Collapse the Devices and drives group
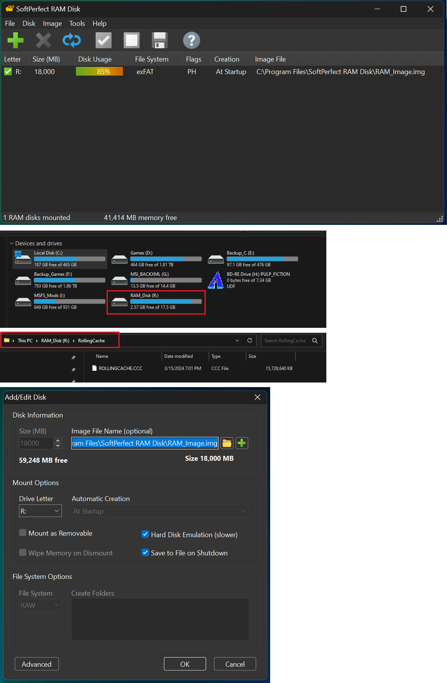 click(x=11, y=243)
